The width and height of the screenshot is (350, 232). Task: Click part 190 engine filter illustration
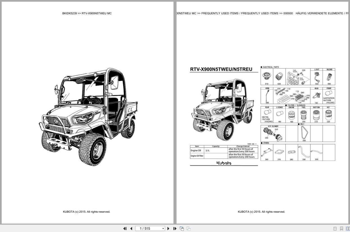click(291, 115)
